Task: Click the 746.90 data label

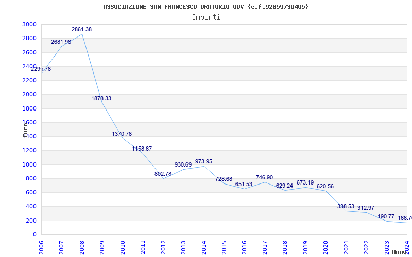Action: pos(264,178)
